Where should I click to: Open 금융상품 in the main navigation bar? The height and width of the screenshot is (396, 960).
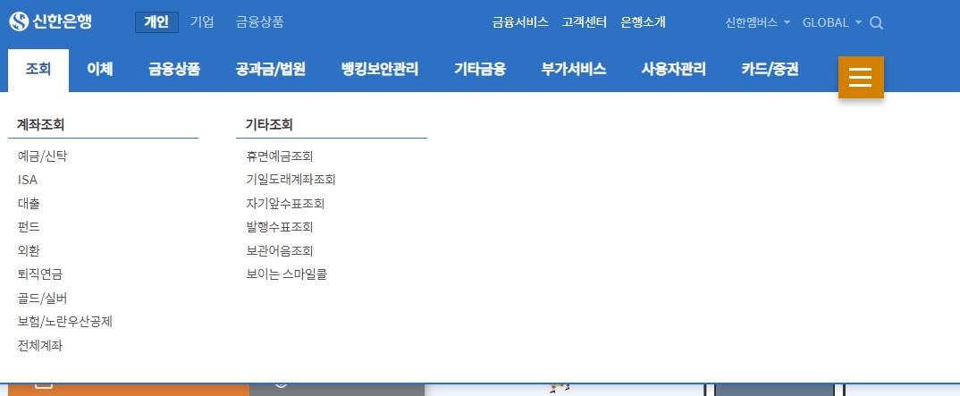(174, 70)
